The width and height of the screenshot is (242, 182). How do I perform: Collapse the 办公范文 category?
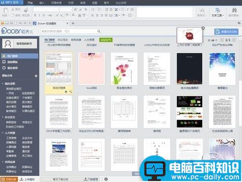click(x=2, y=117)
